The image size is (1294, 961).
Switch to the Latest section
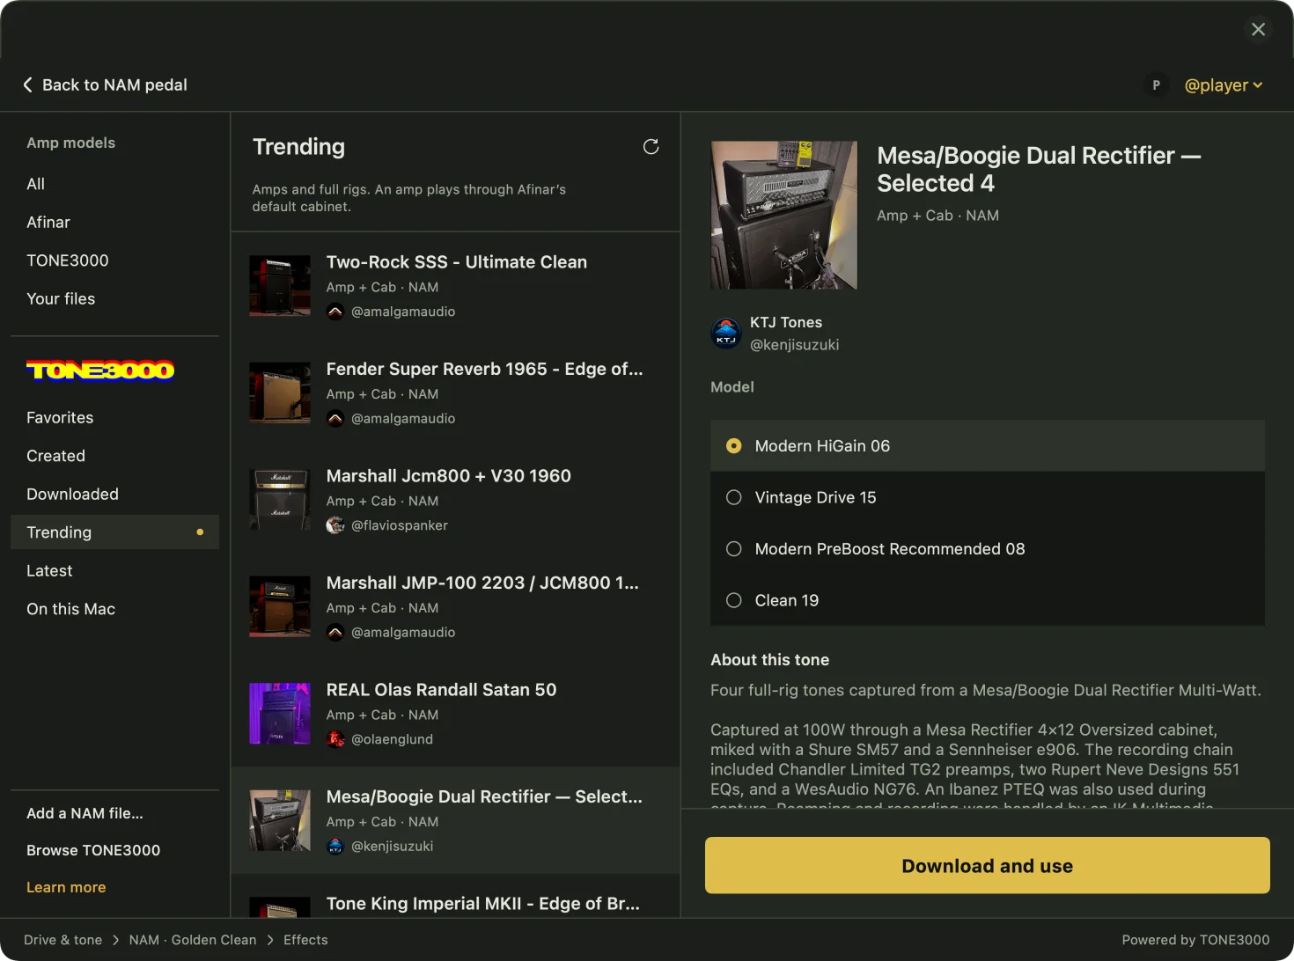click(114, 571)
